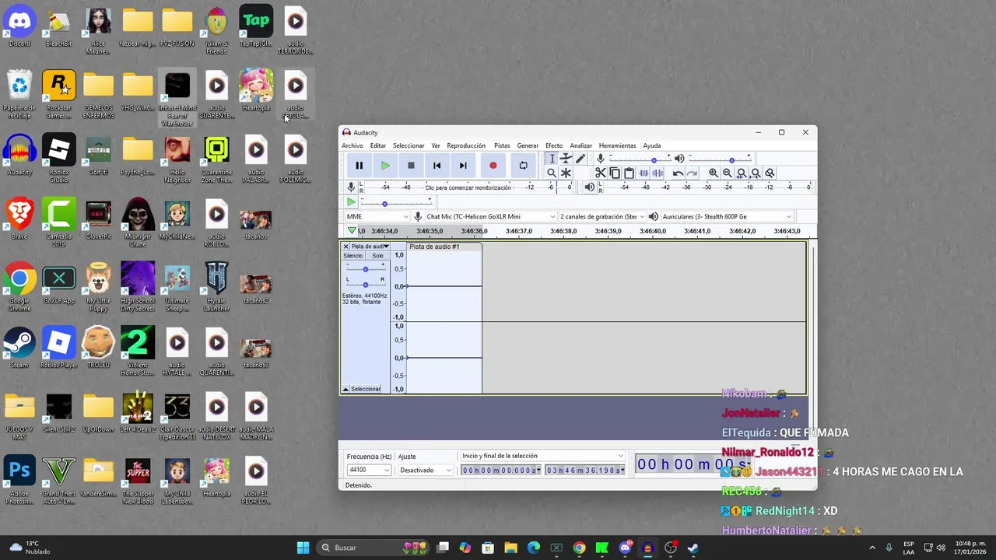Open the Reproducción menu
The image size is (996, 560).
(466, 145)
